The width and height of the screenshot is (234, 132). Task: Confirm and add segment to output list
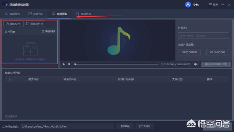click(216, 64)
